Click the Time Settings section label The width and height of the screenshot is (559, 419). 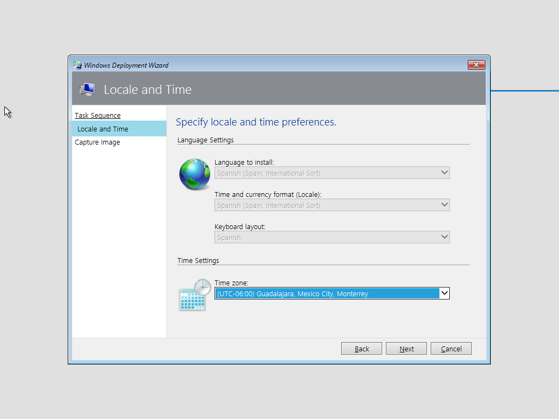(x=198, y=261)
